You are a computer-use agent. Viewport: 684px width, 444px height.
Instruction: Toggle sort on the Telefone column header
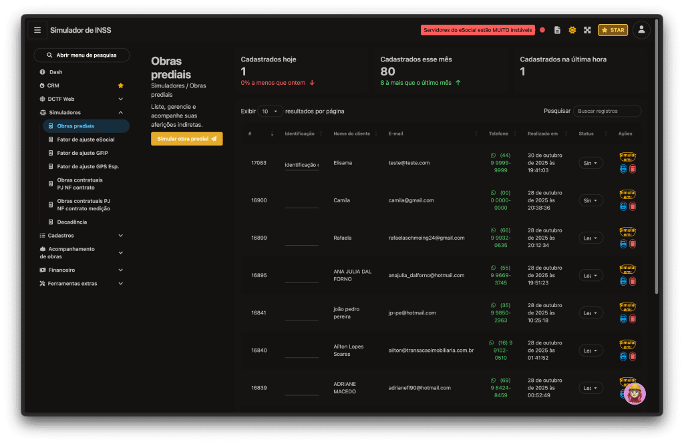498,134
